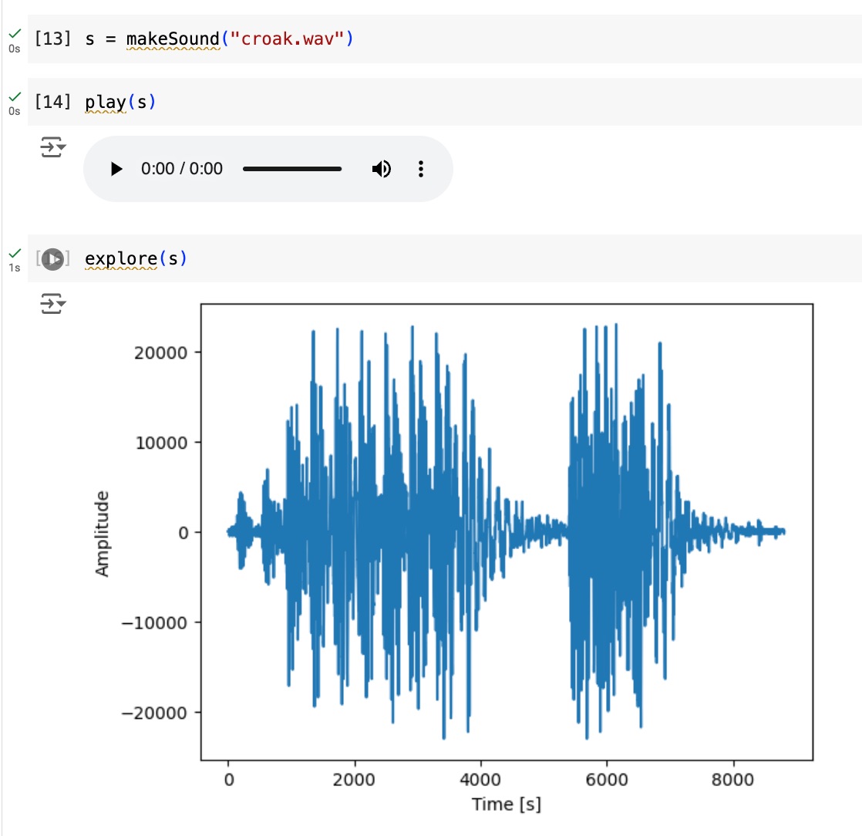
Task: Play the croak audio clip
Action: 116,169
